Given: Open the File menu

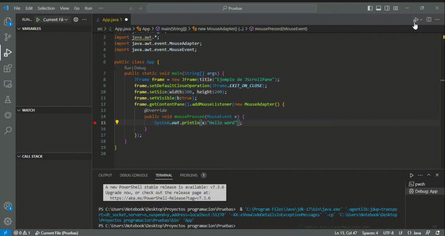Looking at the screenshot, I should [x=17, y=8].
